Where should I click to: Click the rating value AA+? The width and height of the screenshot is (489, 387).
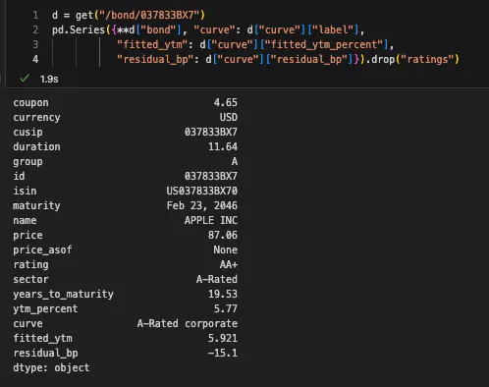pos(229,264)
